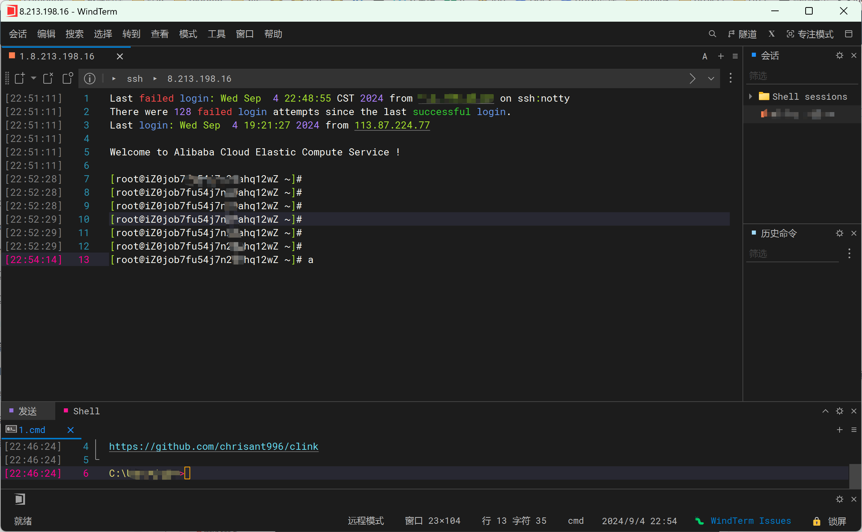Open the 会话 menu

point(18,34)
